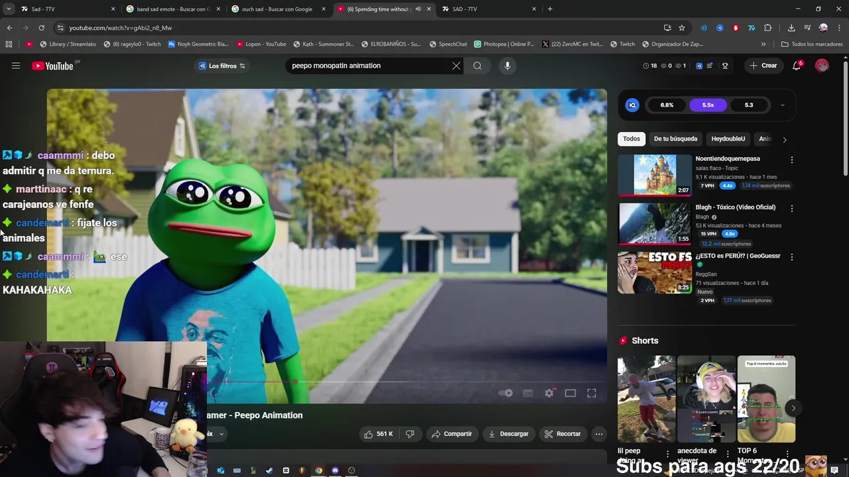Viewport: 849px width, 477px height.
Task: Open options menu for Noentiendoquemepasa video
Action: point(791,160)
